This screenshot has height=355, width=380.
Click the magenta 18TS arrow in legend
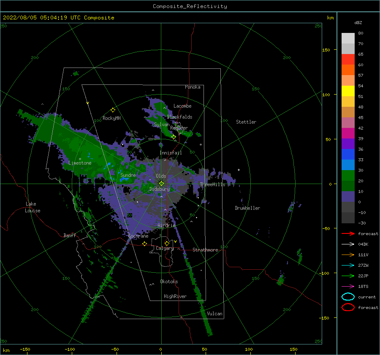[348, 287]
